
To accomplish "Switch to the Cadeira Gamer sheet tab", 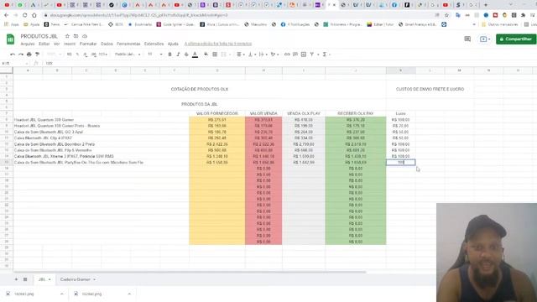I will pos(76,279).
